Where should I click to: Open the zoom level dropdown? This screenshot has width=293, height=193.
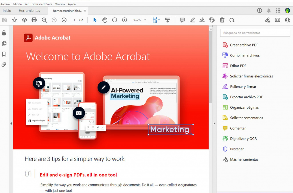click(145, 20)
